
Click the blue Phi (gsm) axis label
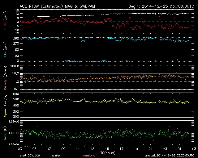pos(6,50)
